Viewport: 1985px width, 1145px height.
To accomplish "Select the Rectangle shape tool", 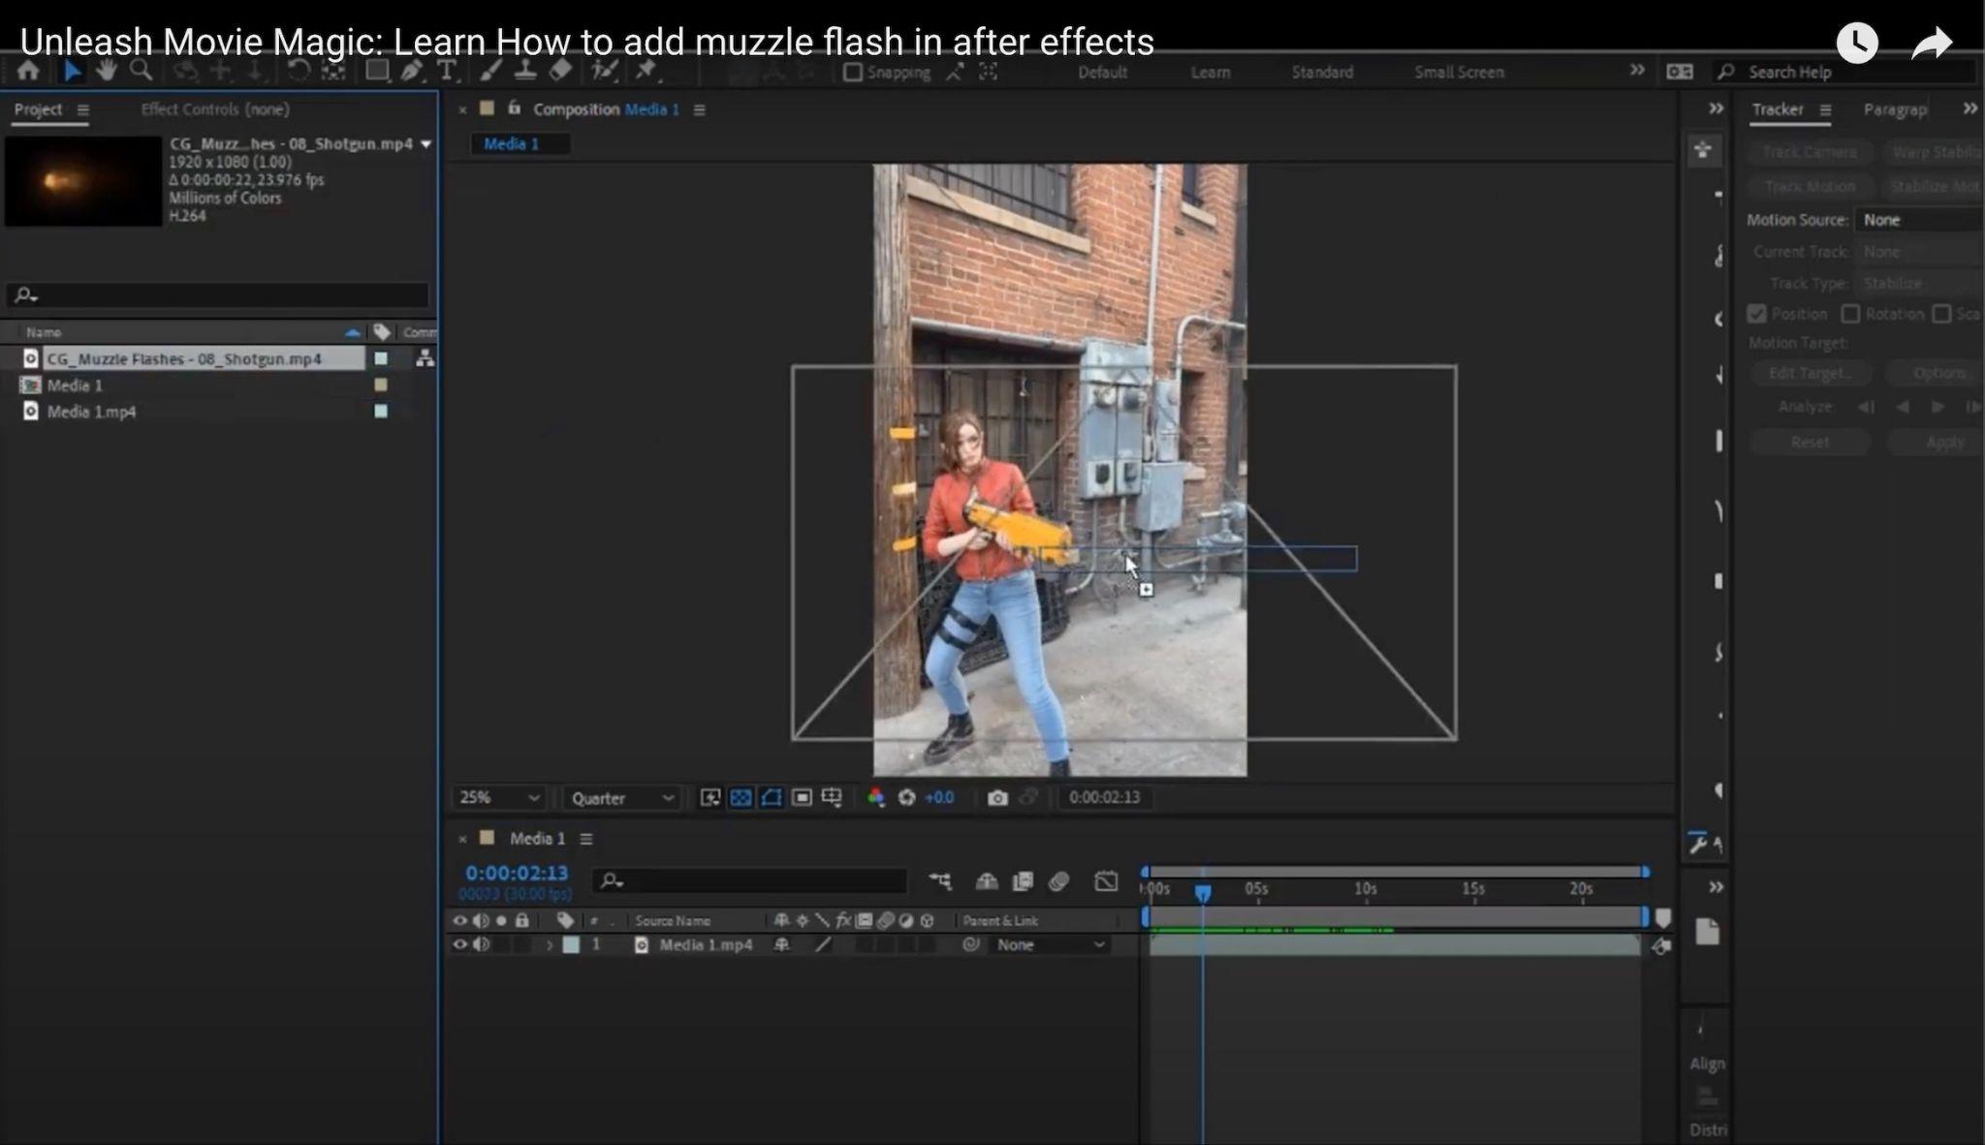I will [376, 70].
